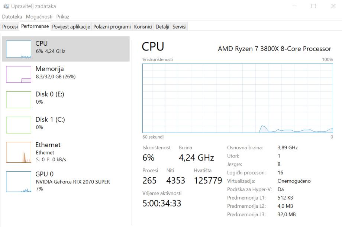Open the Detalji tab

[x=162, y=27]
